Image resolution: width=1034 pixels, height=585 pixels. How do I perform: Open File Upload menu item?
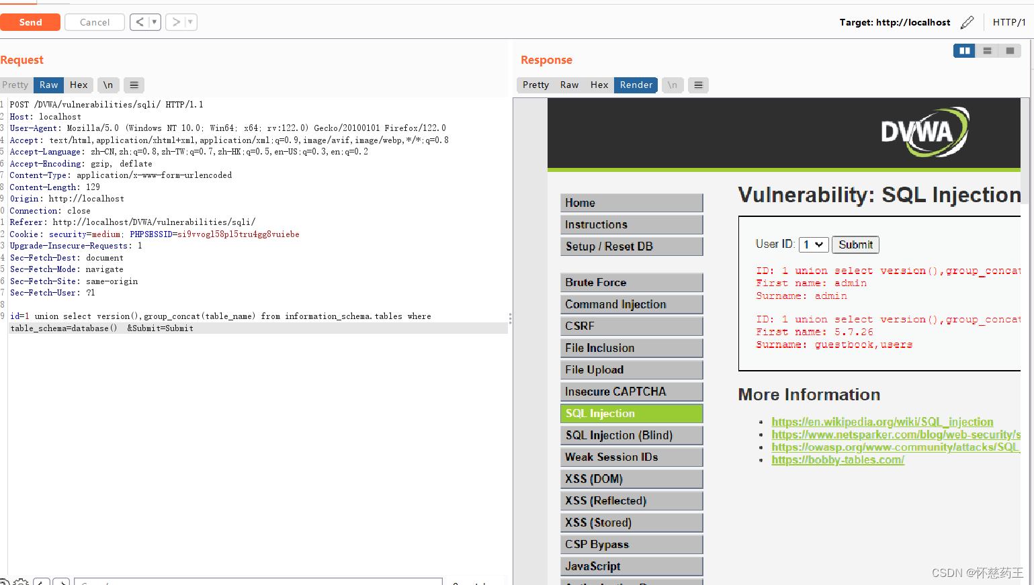pyautogui.click(x=632, y=369)
